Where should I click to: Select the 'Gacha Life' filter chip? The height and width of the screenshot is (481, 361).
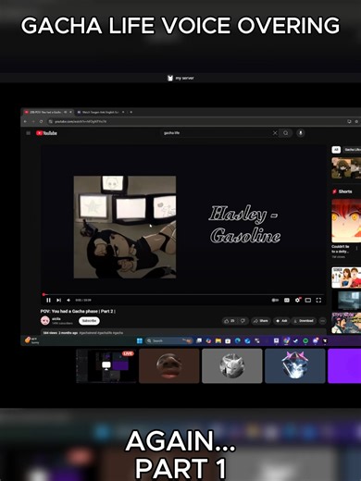coord(352,150)
